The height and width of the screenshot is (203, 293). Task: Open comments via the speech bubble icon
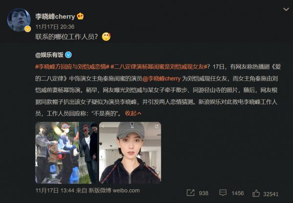tap(223, 193)
